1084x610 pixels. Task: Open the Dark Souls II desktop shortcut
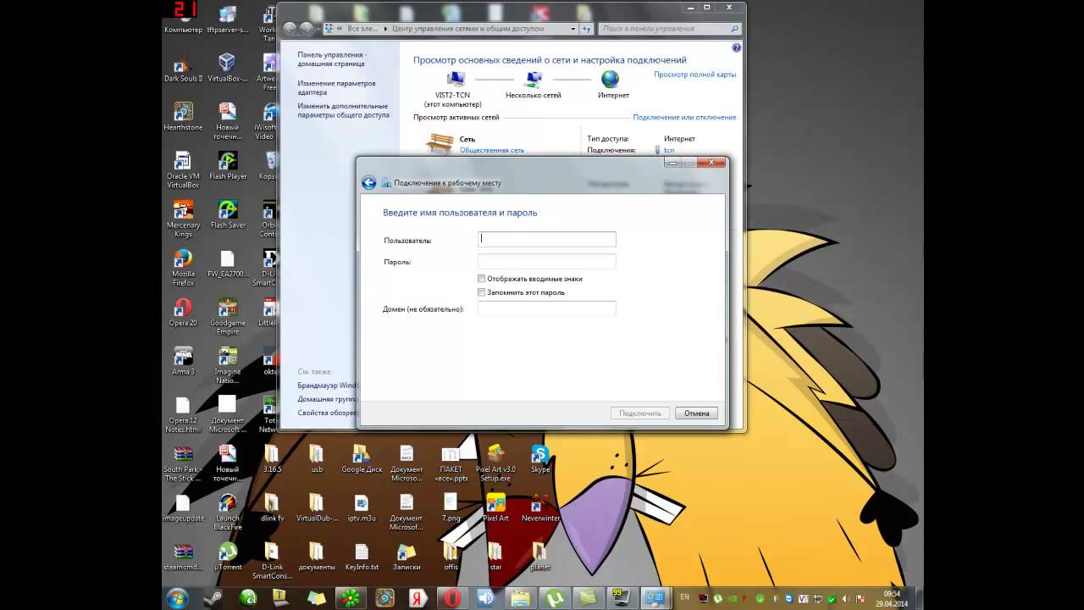click(183, 68)
